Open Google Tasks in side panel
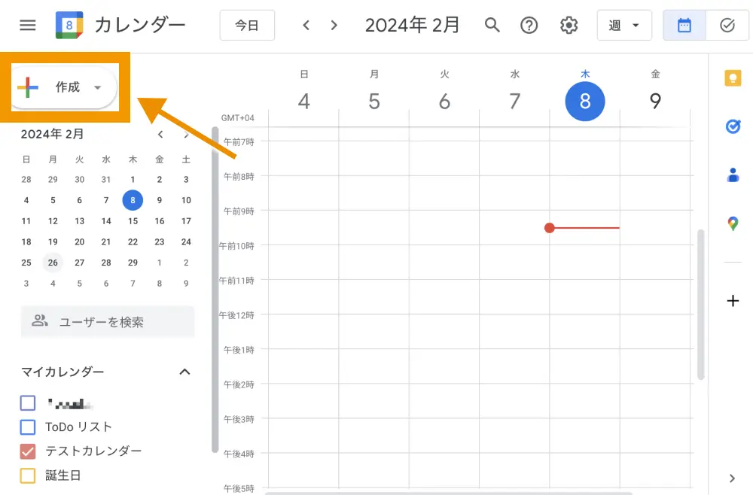This screenshot has width=753, height=495. click(733, 127)
